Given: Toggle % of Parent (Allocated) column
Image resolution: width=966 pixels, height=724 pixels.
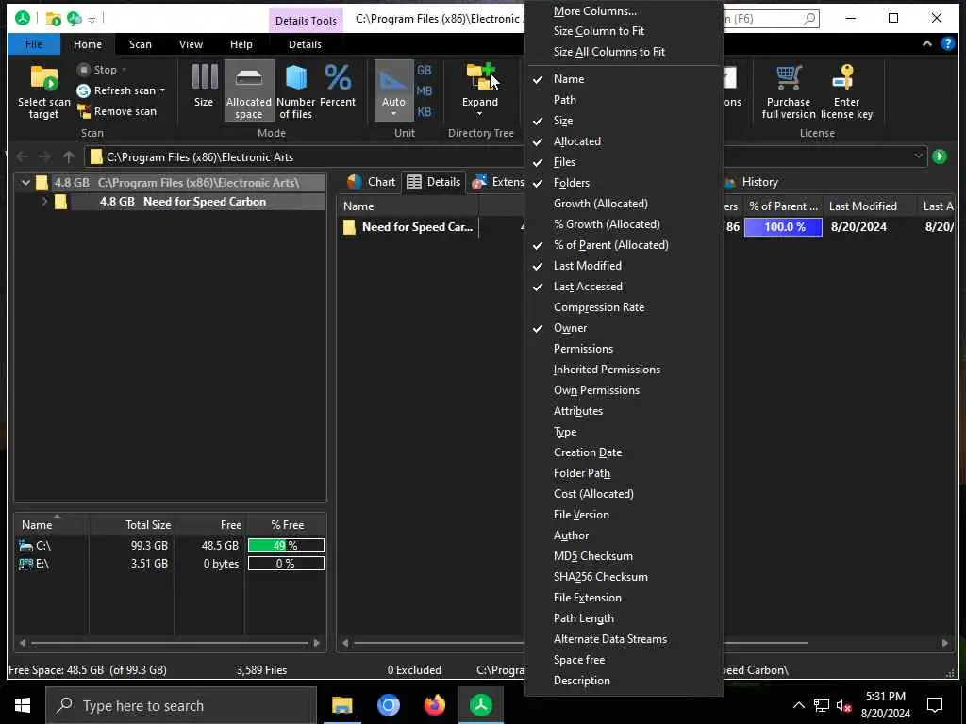Looking at the screenshot, I should pyautogui.click(x=623, y=245).
